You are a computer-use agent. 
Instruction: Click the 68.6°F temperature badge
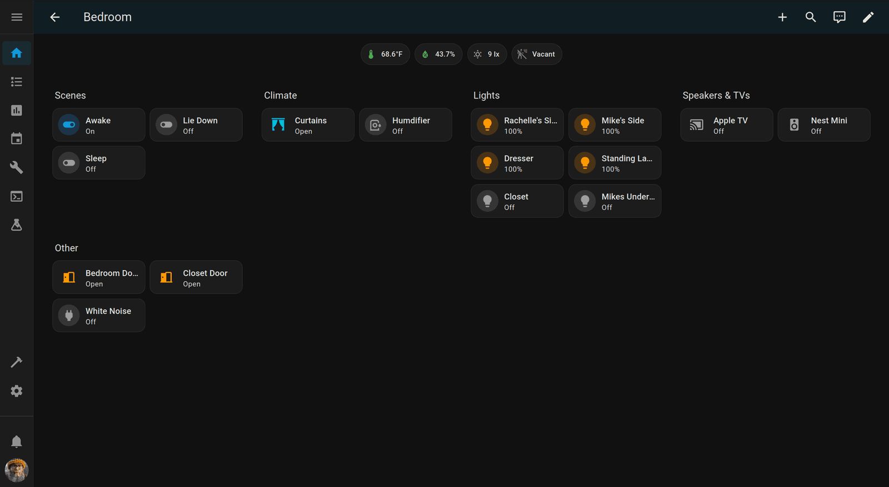(x=385, y=54)
